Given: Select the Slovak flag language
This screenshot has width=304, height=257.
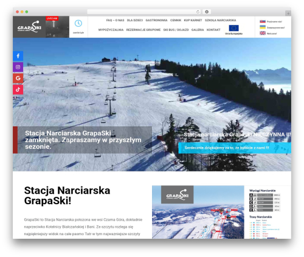Looking at the screenshot, I should pyautogui.click(x=263, y=21).
